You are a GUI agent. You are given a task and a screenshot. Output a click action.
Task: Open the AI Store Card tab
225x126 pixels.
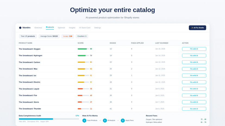(85, 28)
